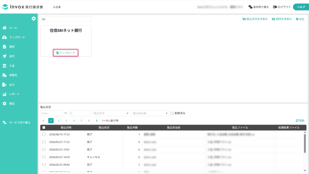The width and height of the screenshot is (309, 174).
Task: Click the アップロード button for 住信SBIネット銀行
Action: coord(66,53)
